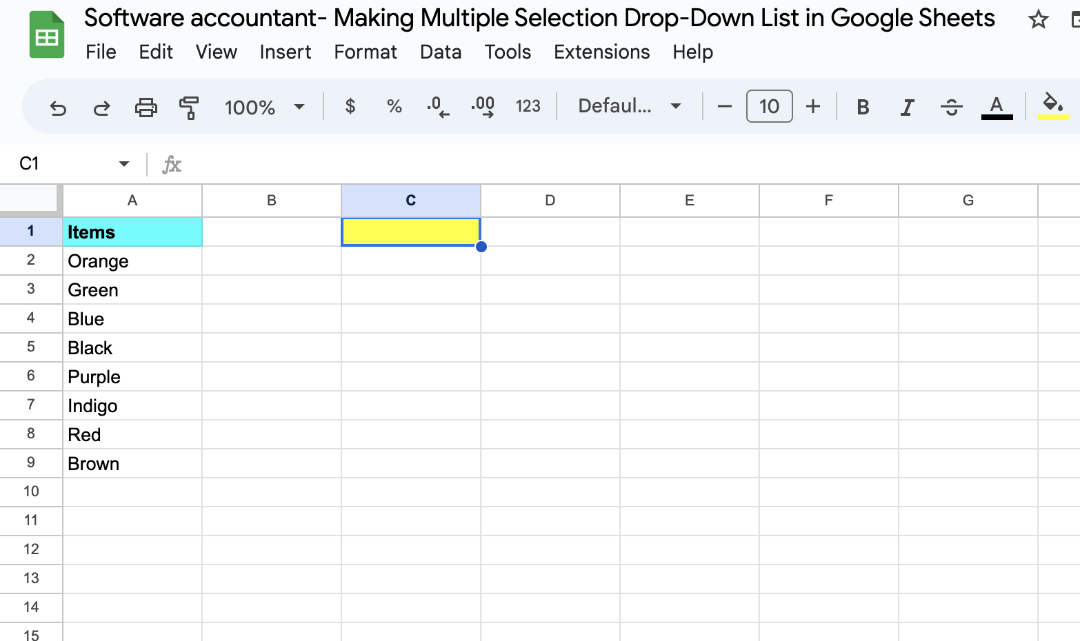The height and width of the screenshot is (641, 1080).
Task: Select the cell containing Brown
Action: [x=132, y=464]
